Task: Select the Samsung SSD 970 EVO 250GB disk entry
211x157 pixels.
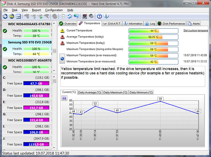Action: (27, 48)
